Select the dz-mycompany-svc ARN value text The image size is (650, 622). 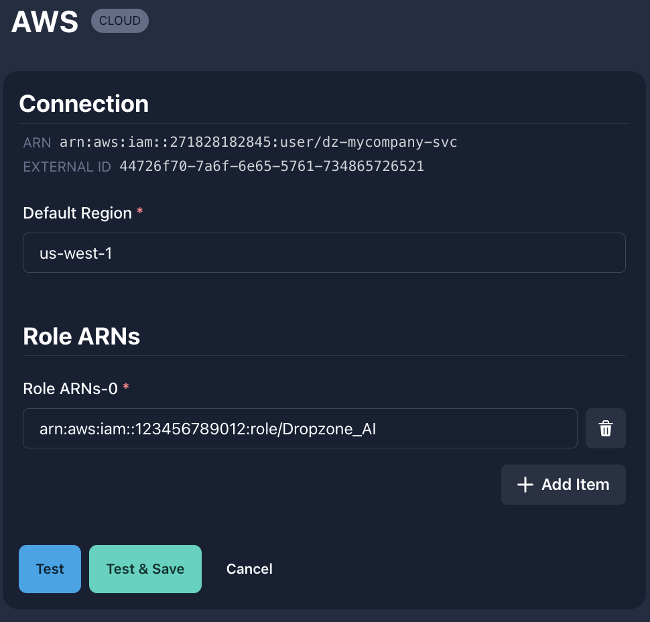click(258, 142)
